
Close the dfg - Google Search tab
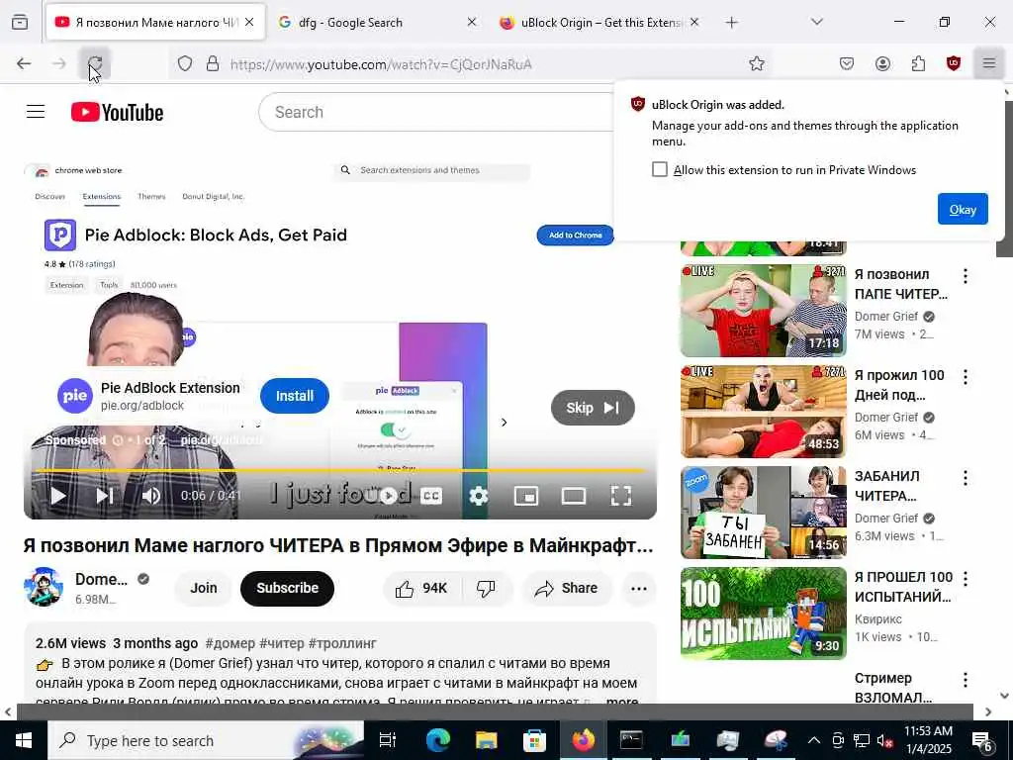[x=472, y=22]
